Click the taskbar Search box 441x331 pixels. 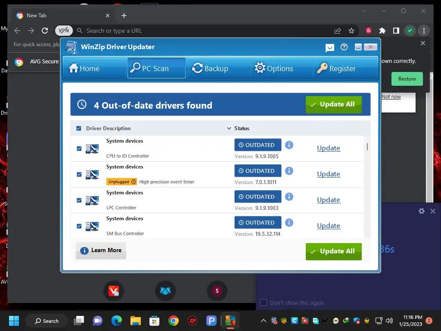(x=47, y=321)
